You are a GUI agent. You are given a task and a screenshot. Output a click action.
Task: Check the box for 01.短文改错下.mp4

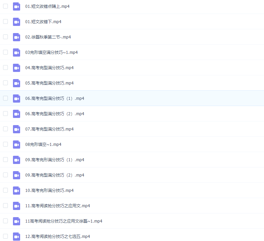[x=5, y=21]
